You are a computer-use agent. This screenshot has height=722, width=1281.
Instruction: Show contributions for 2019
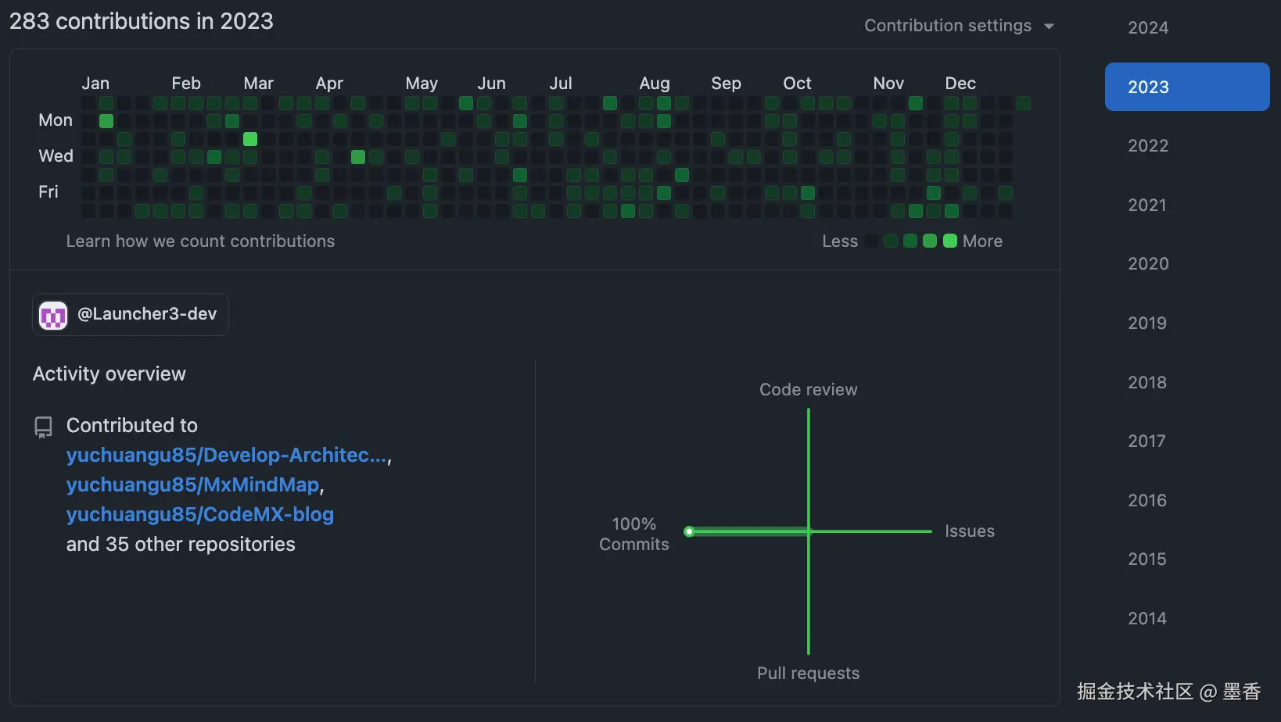(1146, 323)
